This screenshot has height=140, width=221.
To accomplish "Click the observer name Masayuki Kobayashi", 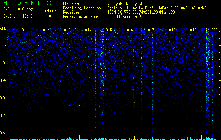I will pyautogui.click(x=126, y=4).
